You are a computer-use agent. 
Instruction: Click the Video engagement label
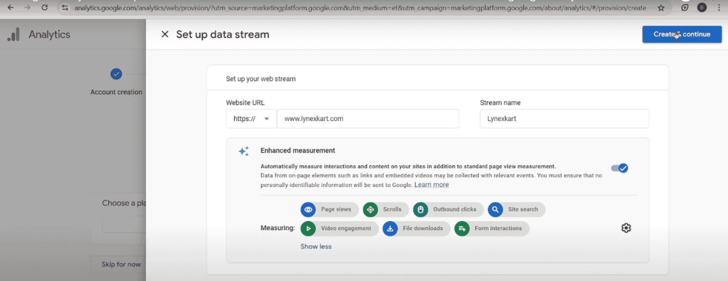[346, 228]
